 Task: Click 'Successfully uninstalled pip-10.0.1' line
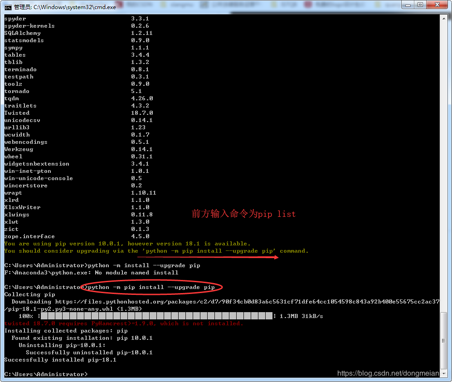click(x=89, y=353)
